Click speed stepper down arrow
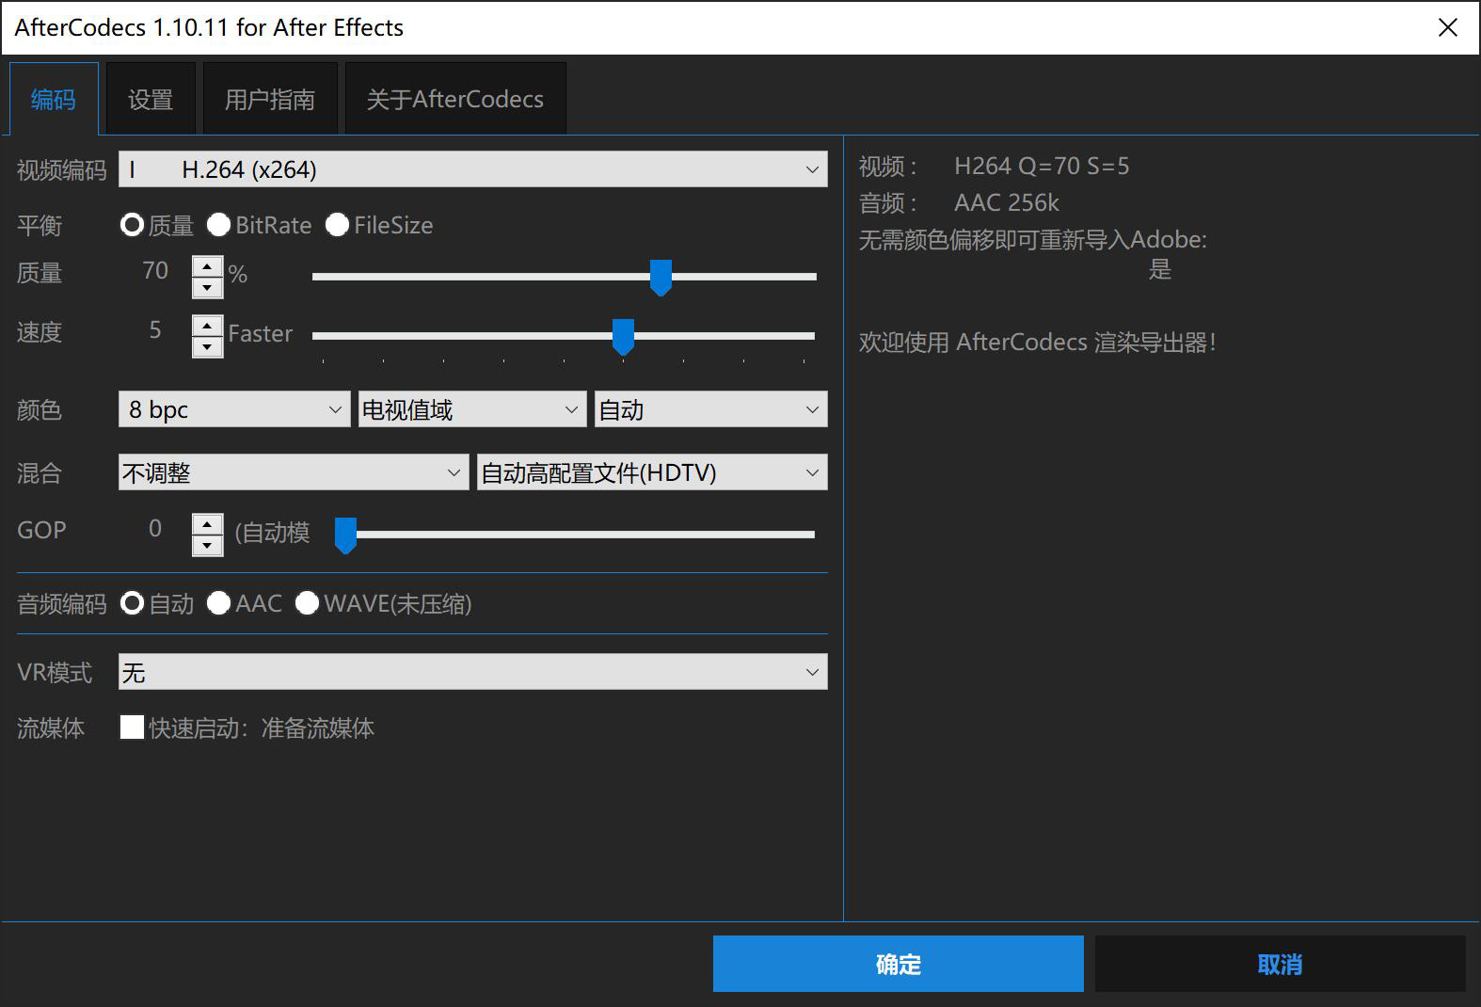The width and height of the screenshot is (1481, 1007). (207, 346)
